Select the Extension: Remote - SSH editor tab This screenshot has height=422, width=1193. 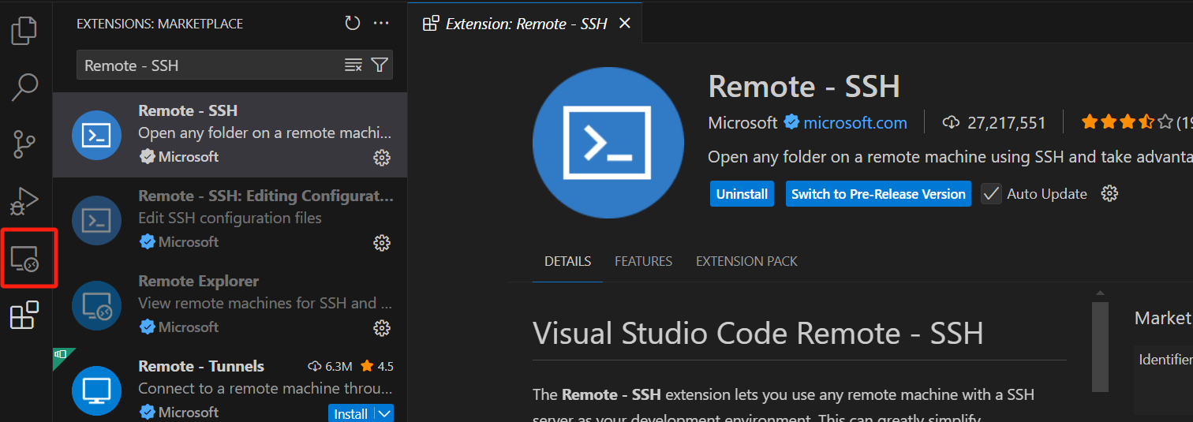click(x=525, y=24)
